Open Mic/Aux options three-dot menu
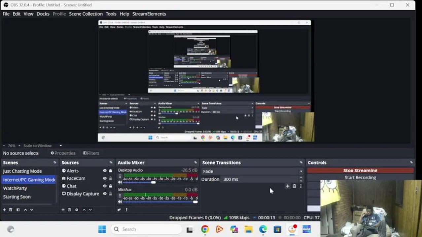The height and width of the screenshot is (237, 422). (120, 196)
